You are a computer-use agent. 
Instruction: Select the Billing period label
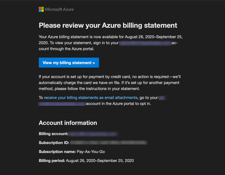[52, 161]
